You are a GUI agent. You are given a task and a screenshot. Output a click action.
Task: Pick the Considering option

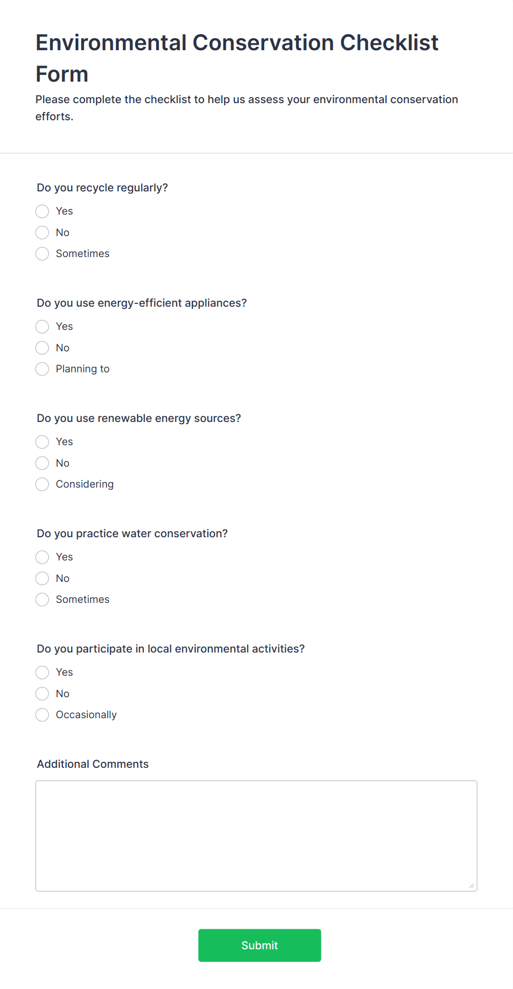[42, 484]
